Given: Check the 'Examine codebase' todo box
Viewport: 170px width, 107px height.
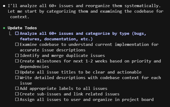Looking at the screenshot, I should coord(17,44).
